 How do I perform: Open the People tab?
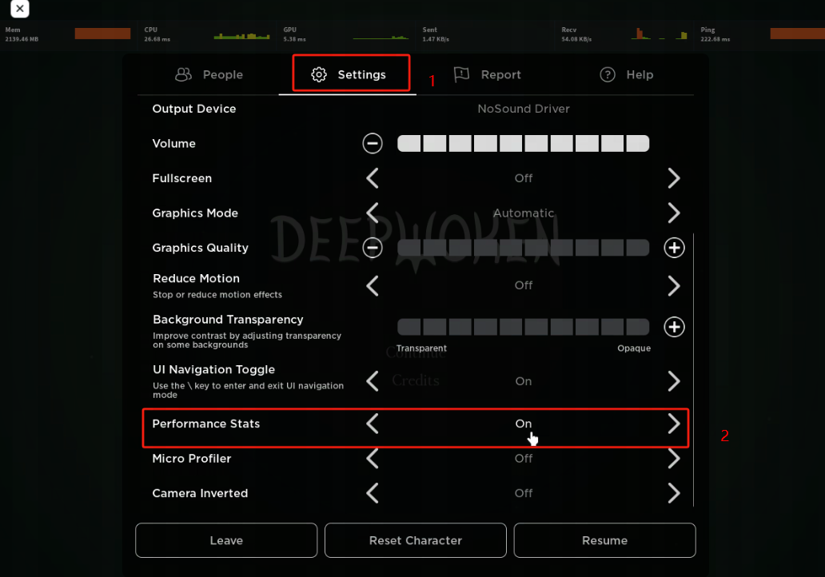pyautogui.click(x=209, y=74)
